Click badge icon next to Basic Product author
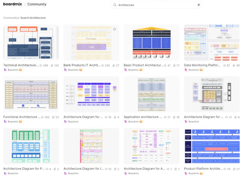 pos(141,70)
